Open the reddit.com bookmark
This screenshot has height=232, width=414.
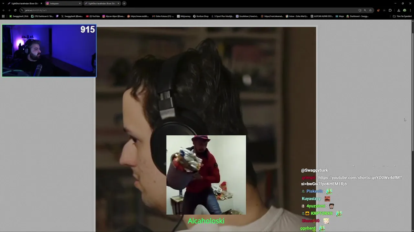click(x=138, y=16)
